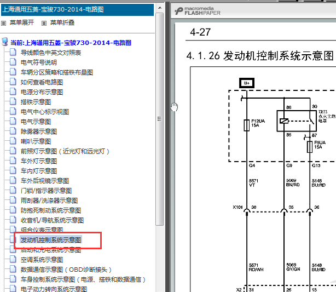Click page icon beside 车外后视镜示意图
The width and height of the screenshot is (336, 292).
pos(13,180)
